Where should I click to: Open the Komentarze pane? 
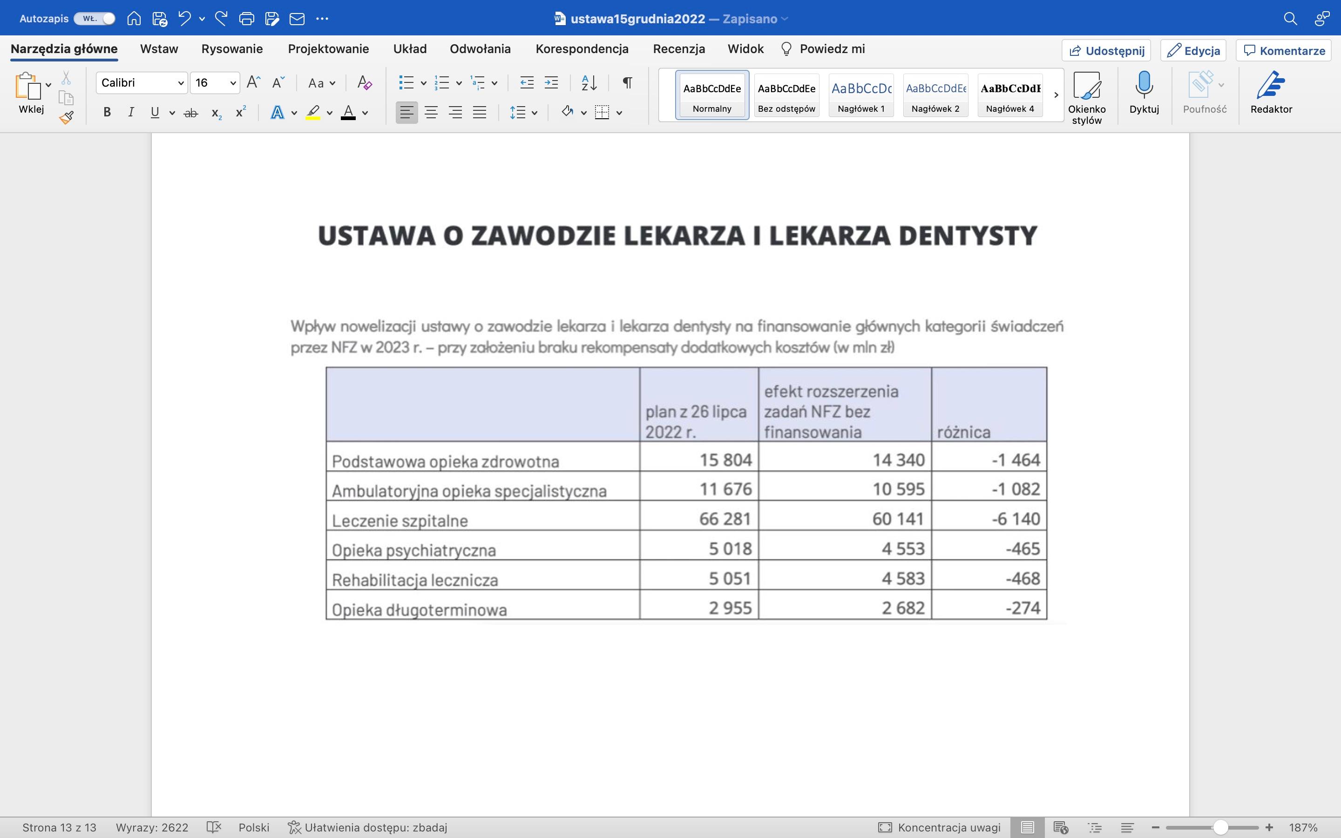[x=1283, y=50]
